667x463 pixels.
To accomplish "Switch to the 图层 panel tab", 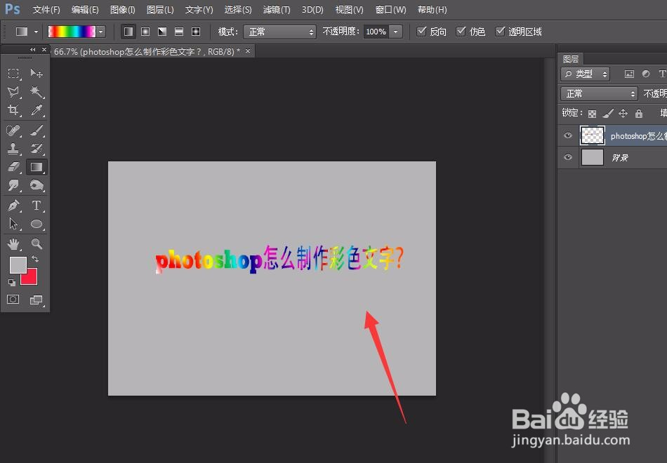I will [571, 59].
